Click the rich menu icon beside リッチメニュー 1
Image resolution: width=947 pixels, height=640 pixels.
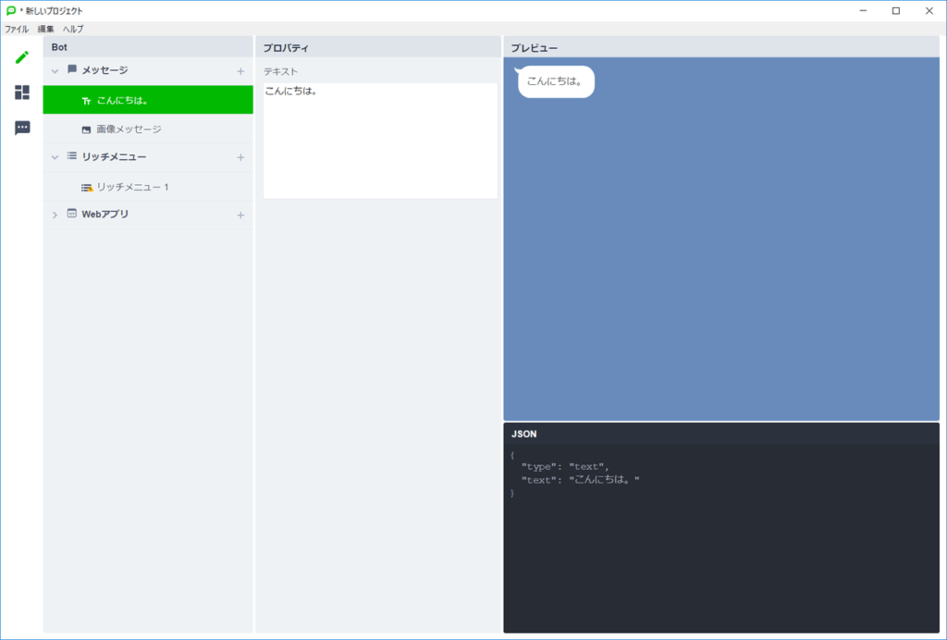(86, 188)
